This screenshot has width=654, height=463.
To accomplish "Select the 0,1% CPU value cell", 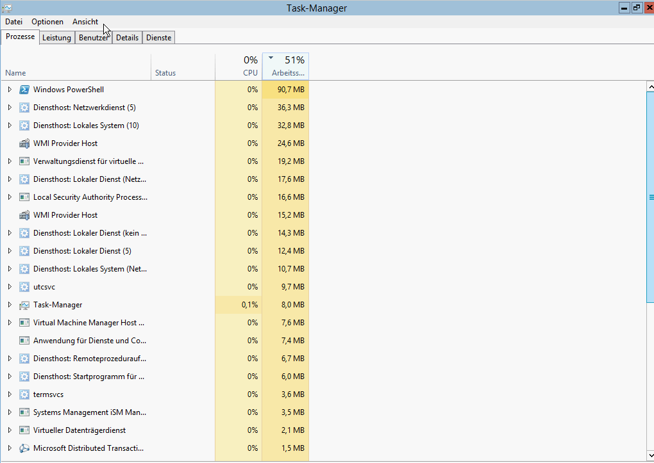I will 239,305.
